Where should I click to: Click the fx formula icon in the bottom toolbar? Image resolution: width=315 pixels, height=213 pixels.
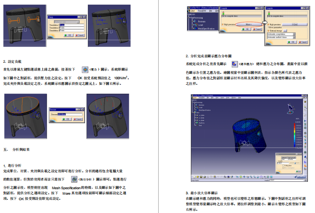[x=225, y=177]
